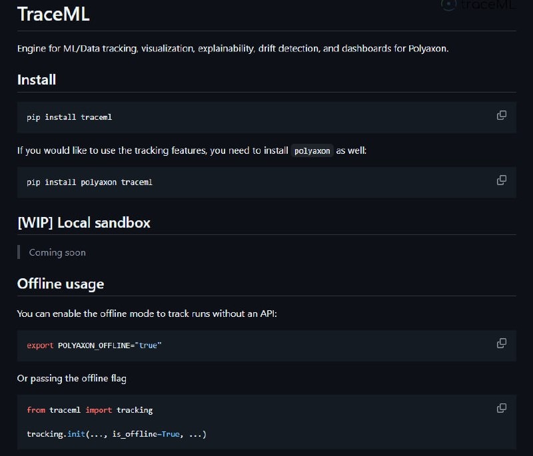Click the sentence about enabling offline mode
The height and width of the screenshot is (456, 533).
coord(147,314)
